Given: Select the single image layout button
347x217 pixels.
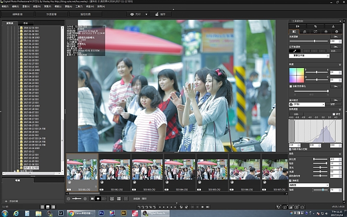Looking at the screenshot, I should (92, 199).
